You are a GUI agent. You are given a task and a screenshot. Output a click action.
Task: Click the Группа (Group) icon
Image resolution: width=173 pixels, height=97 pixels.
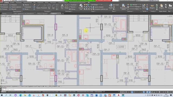pos(144,6)
